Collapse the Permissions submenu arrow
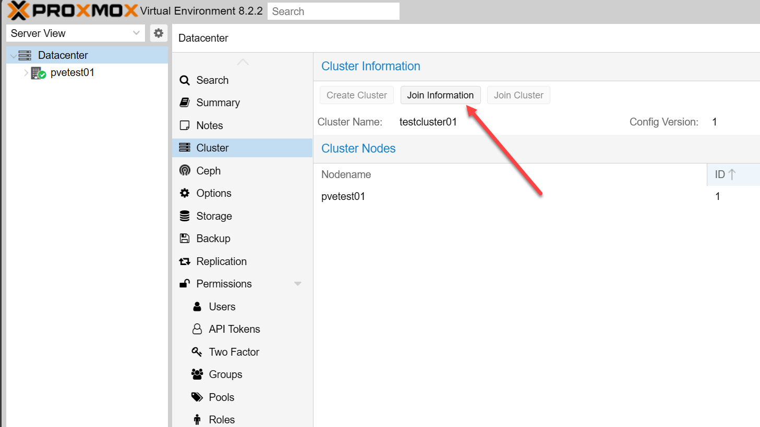Viewport: 760px width, 427px height. pyautogui.click(x=297, y=284)
